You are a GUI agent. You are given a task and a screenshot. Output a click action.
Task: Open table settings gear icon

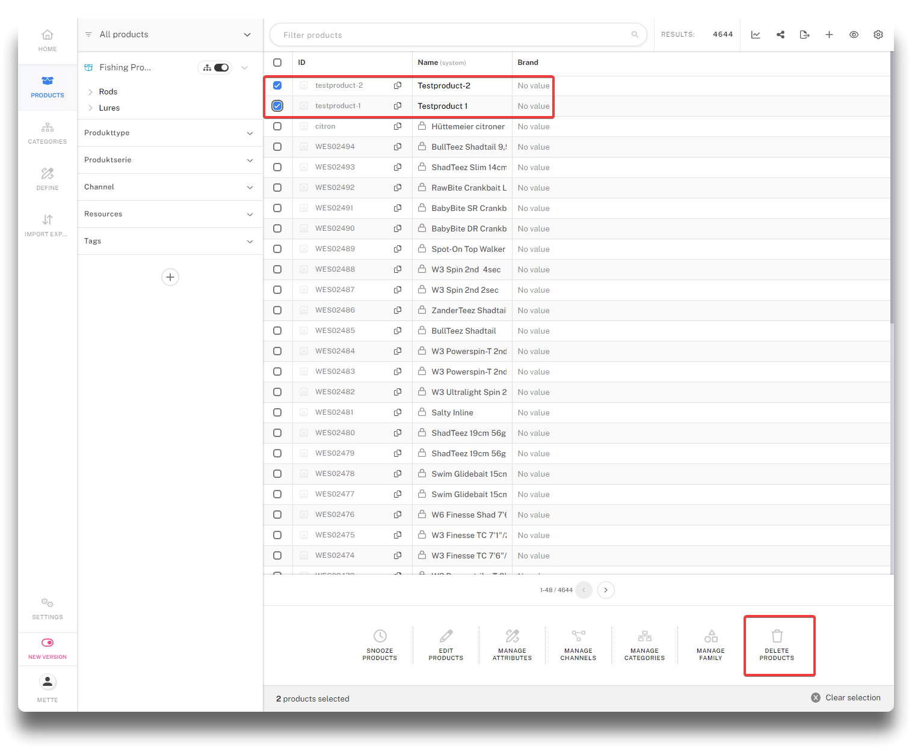click(878, 35)
